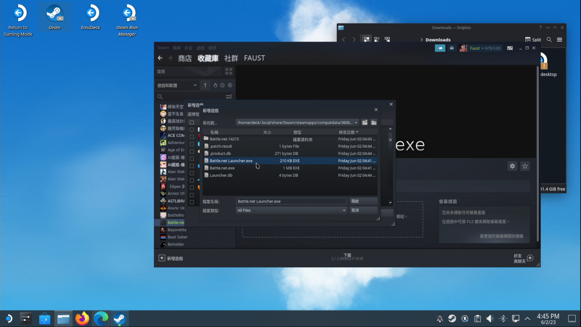Open Discover store in taskbar

[45, 319]
